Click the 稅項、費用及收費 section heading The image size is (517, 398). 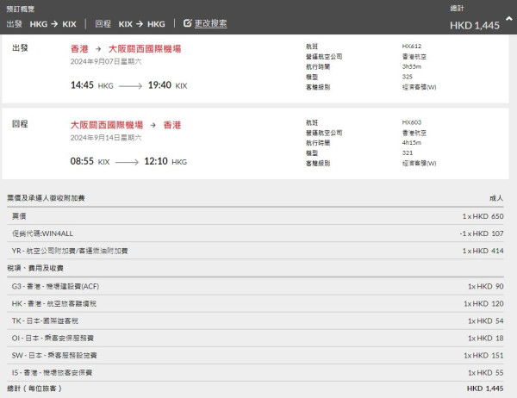coord(35,269)
